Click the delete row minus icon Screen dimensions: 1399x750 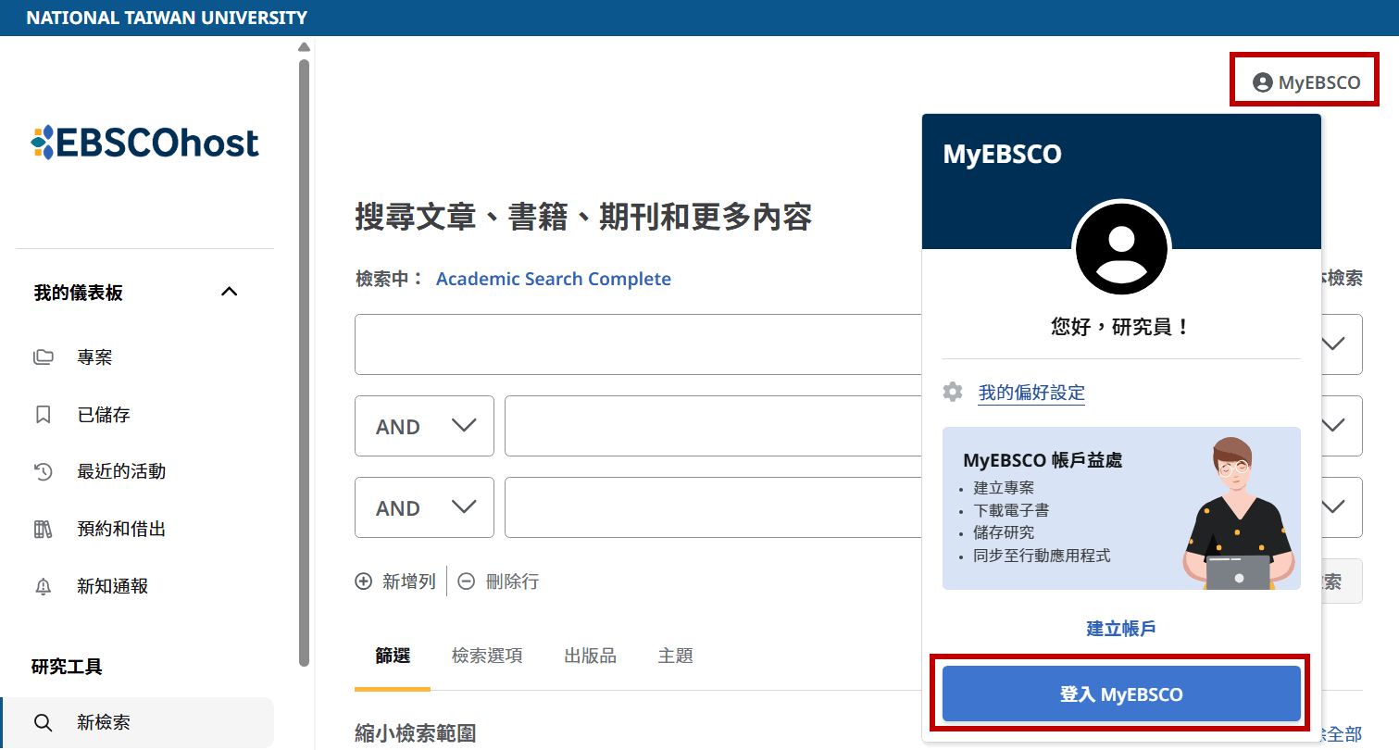tap(467, 581)
